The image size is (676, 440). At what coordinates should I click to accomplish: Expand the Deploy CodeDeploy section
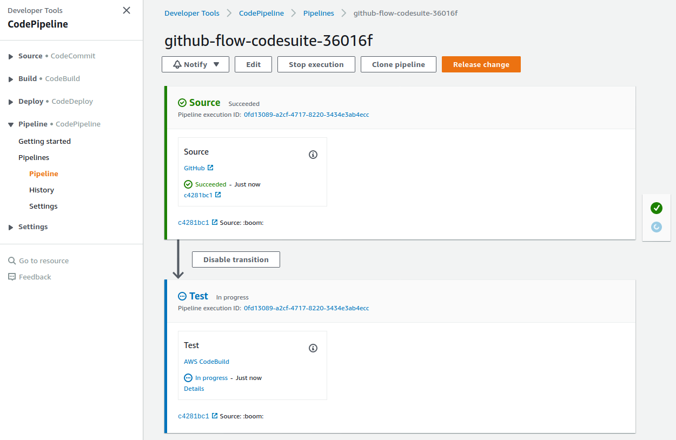pyautogui.click(x=11, y=102)
